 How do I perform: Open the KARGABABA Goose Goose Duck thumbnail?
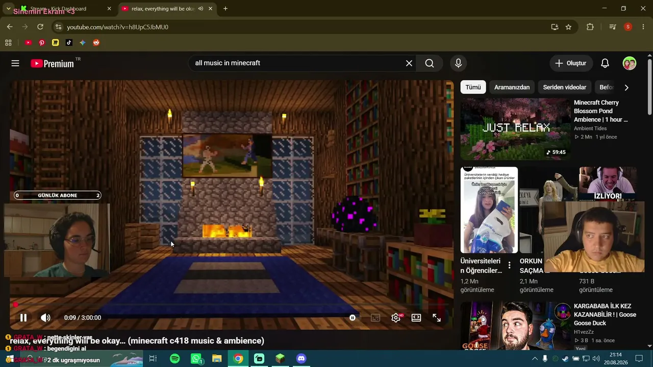click(x=515, y=326)
